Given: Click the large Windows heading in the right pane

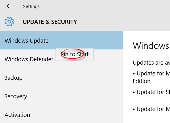Looking at the screenshot, I should tap(151, 46).
